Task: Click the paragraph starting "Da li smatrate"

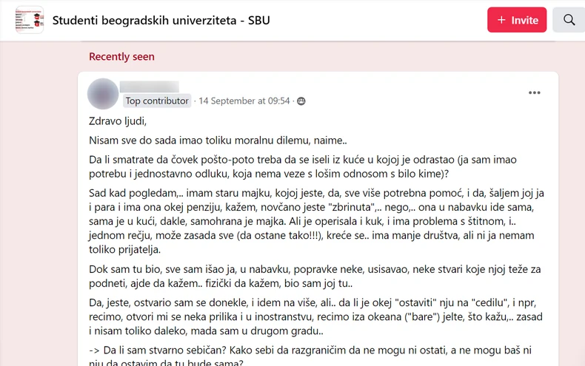Action: pos(302,166)
